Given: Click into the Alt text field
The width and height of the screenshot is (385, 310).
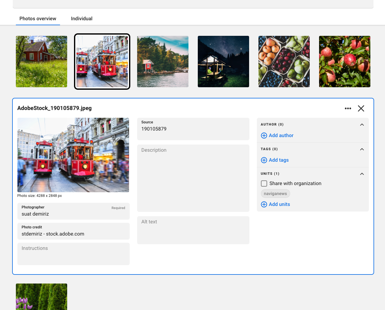Looking at the screenshot, I should click(x=193, y=230).
